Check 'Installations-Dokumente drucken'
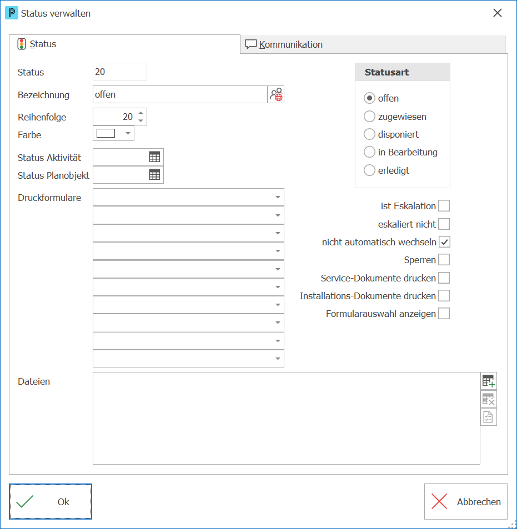This screenshot has width=517, height=529. (444, 296)
